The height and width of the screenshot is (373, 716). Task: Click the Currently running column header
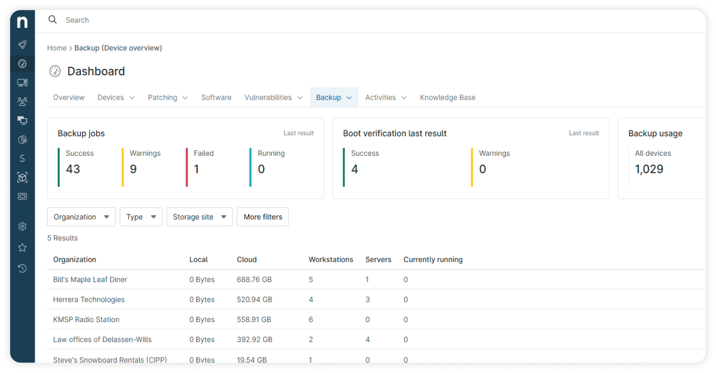coord(433,259)
